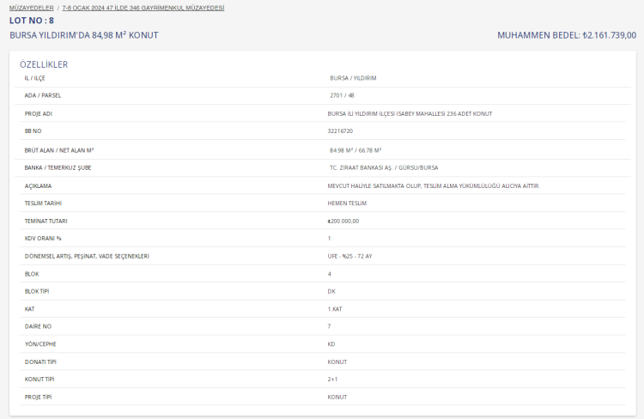Click the AÇIKLAMA description text
This screenshot has width=644, height=419.
pos(434,185)
